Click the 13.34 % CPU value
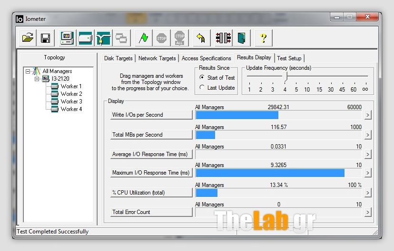Screen dimensions: 394x251 [279, 185]
